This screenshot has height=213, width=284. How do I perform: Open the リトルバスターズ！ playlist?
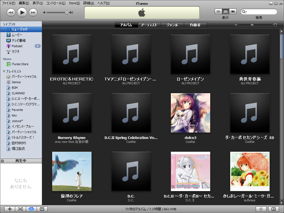[x=21, y=138]
